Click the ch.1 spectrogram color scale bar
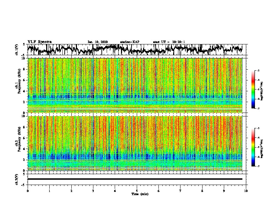Image resolution: width=277 pixels, height=214 pixels. pos(253,90)
